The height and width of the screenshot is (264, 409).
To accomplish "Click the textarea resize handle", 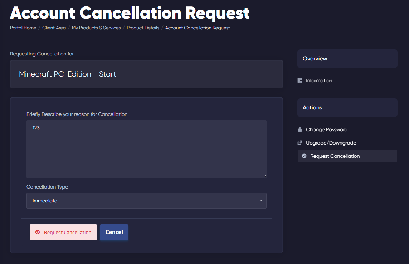I will (x=265, y=176).
